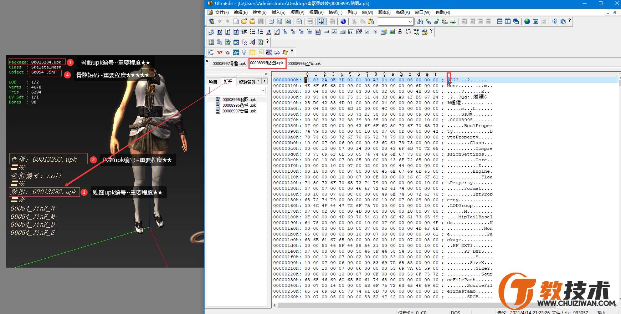This screenshot has width=621, height=314.
Task: Insert HTML image icon
Action: coord(392,32)
